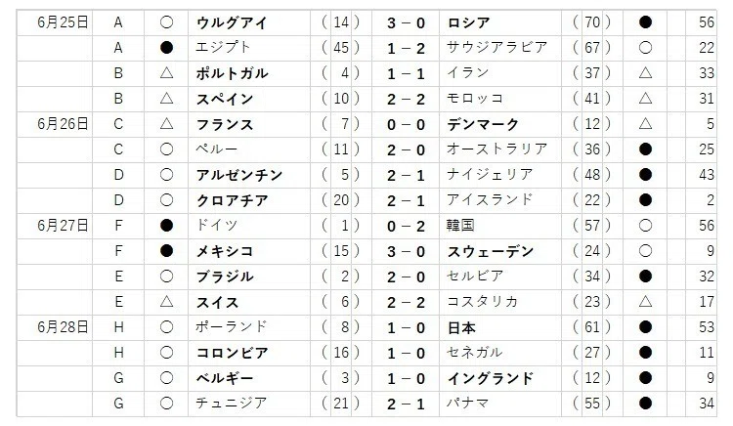
Task: Click the black circle in ロシア row
Action: click(645, 22)
